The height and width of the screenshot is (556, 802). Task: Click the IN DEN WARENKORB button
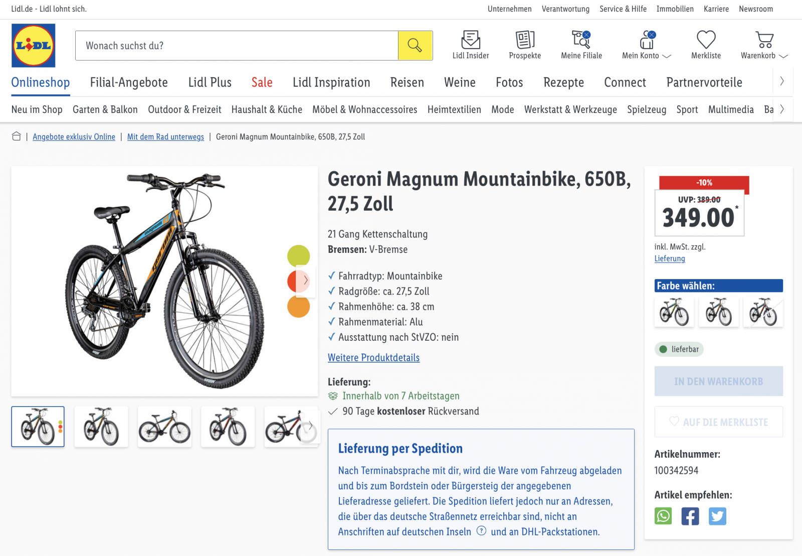point(718,381)
